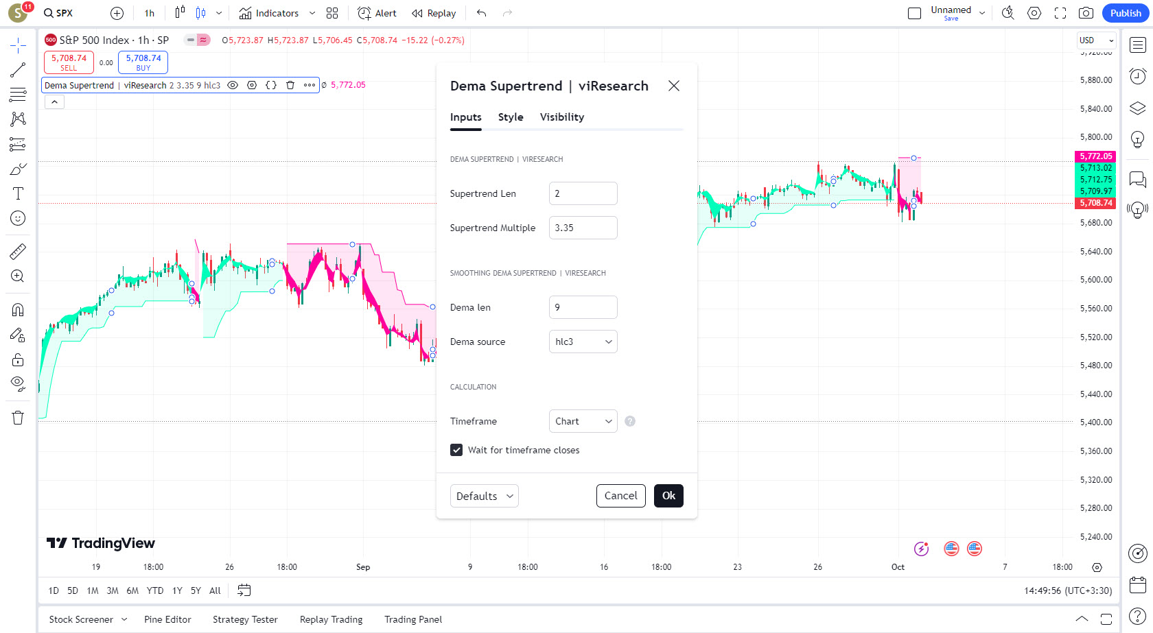Take a chart snapshot with camera icon
The image size is (1153, 633).
point(1086,13)
